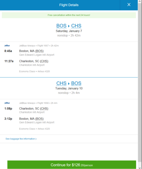Open CHS link in outbound header

(76, 26)
